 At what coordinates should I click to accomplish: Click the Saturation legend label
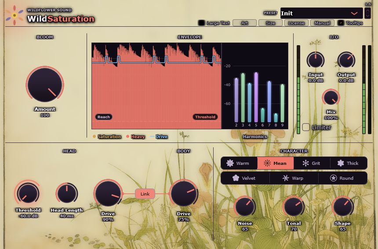(x=109, y=136)
